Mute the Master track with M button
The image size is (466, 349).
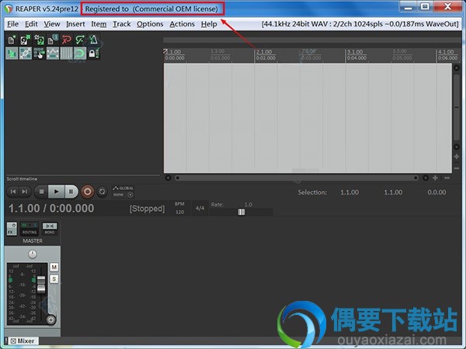point(54,267)
